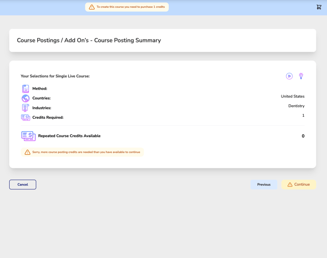Image resolution: width=327 pixels, height=258 pixels.
Task: Go back with the Previous button
Action: [x=264, y=184]
